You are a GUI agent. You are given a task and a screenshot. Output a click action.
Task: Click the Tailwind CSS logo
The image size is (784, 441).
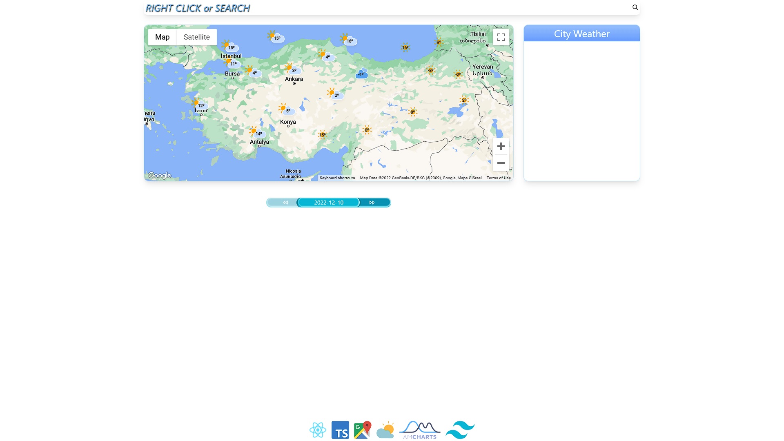pos(460,430)
